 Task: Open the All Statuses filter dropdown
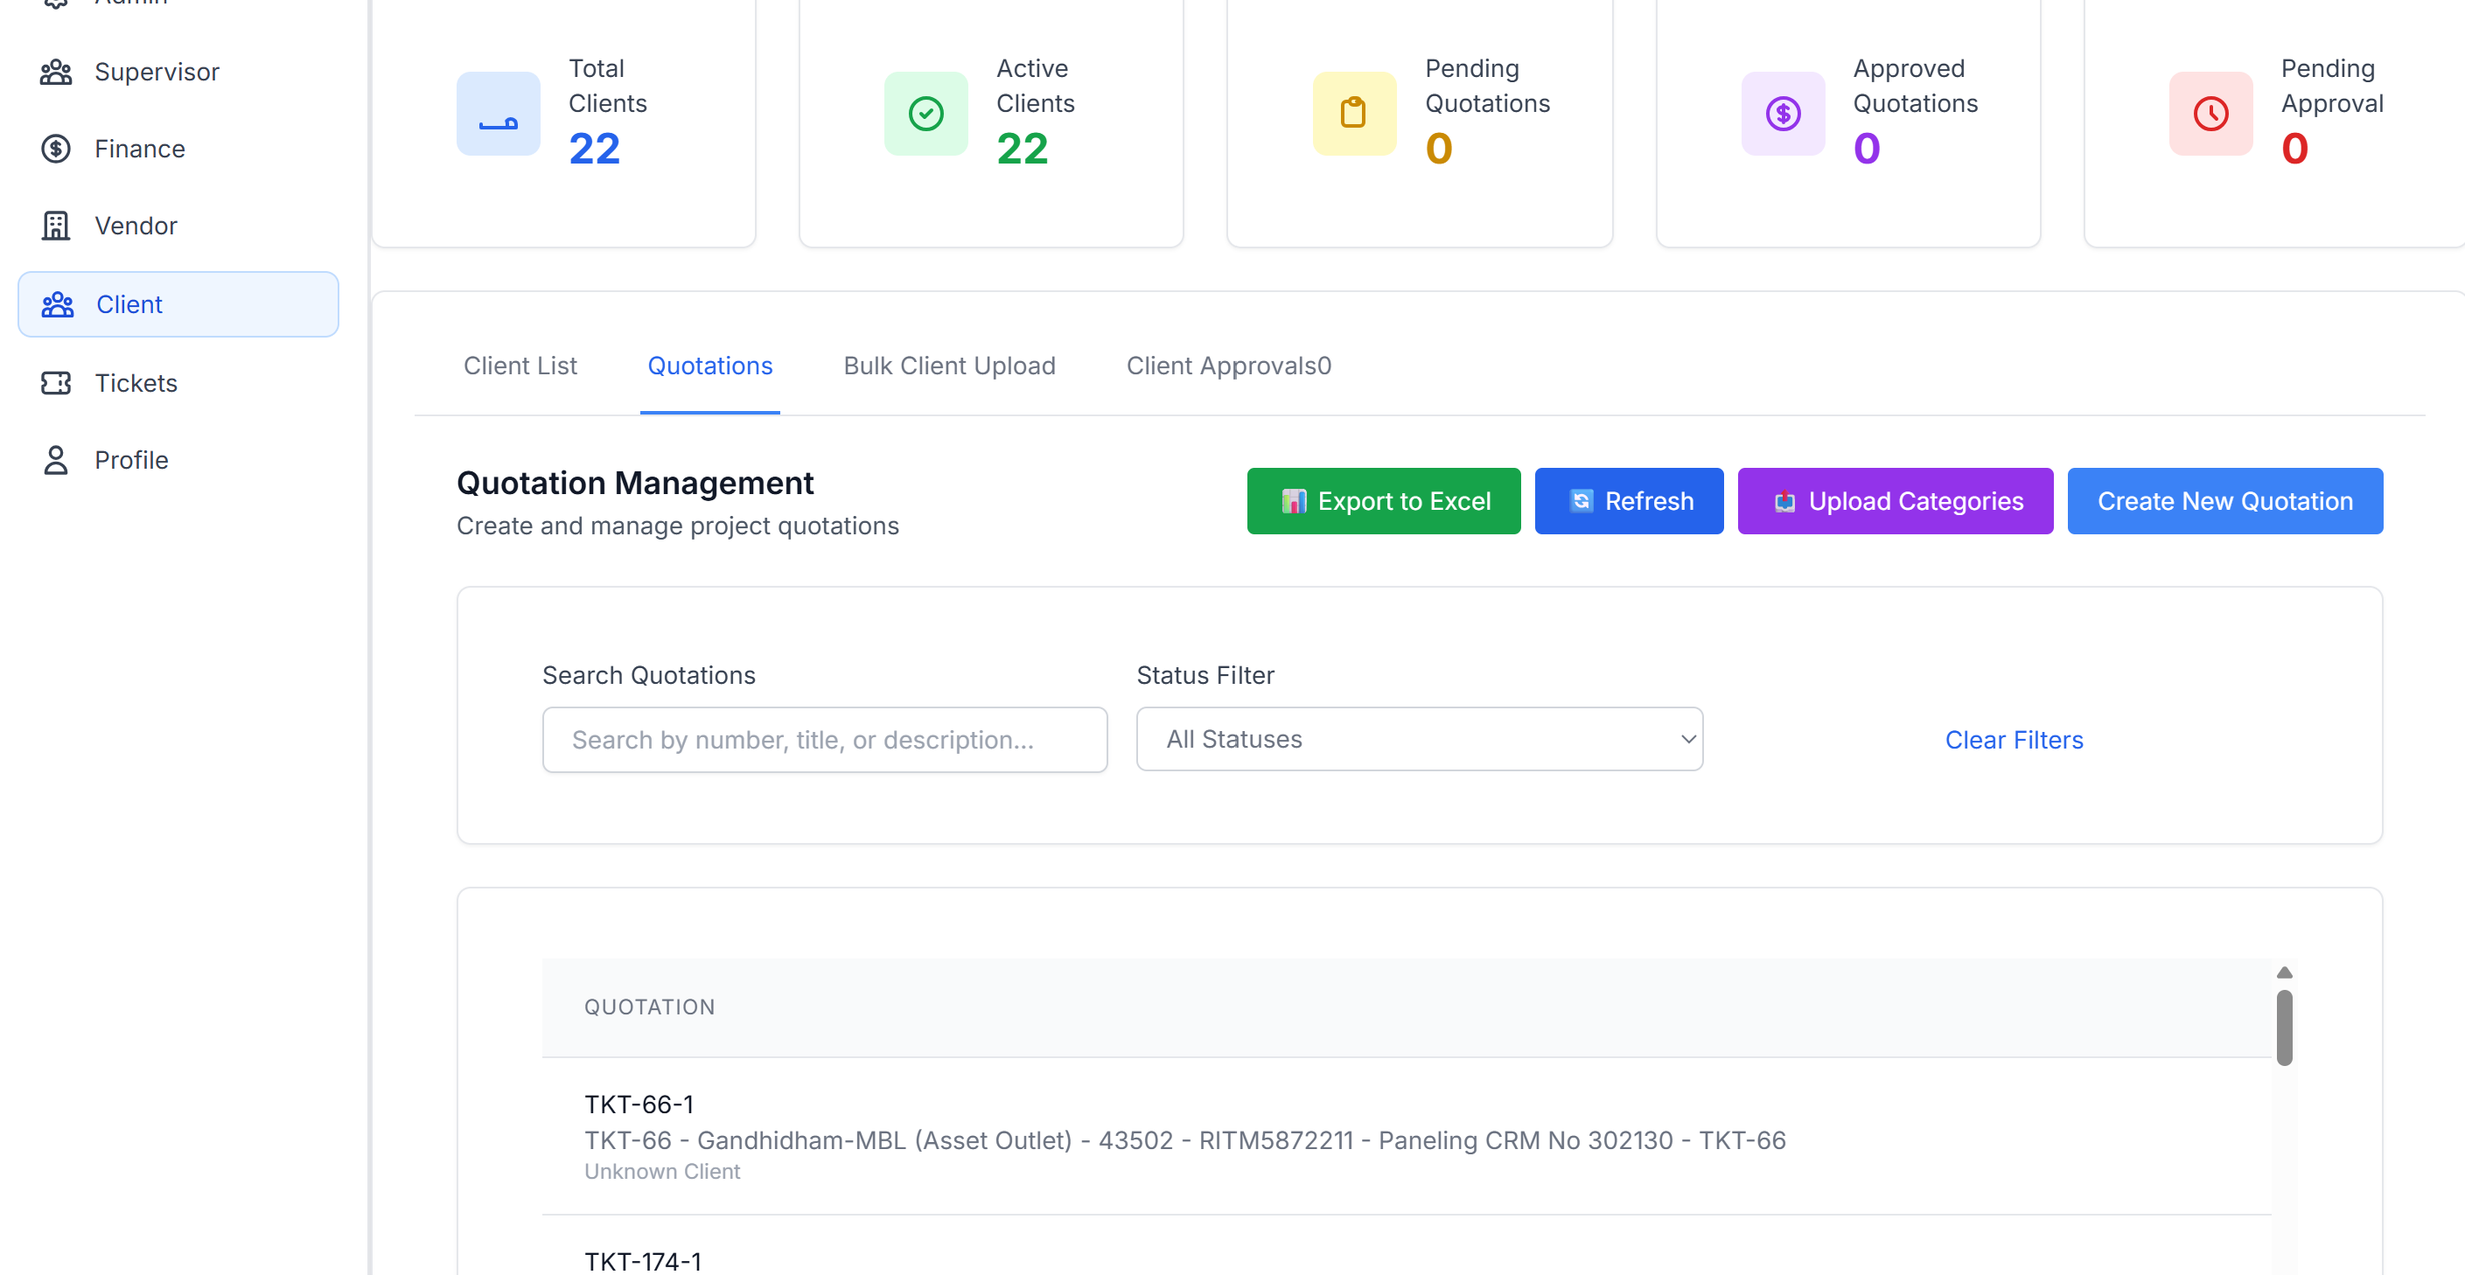coord(1418,739)
